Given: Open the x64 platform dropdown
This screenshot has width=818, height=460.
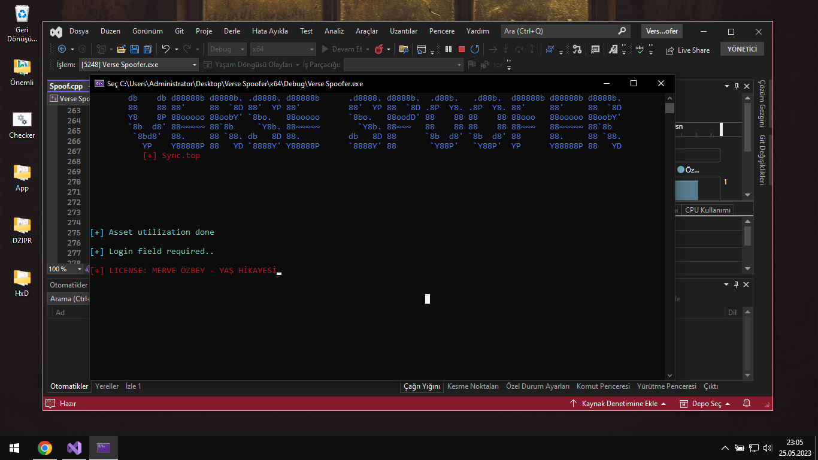Looking at the screenshot, I should [x=283, y=49].
